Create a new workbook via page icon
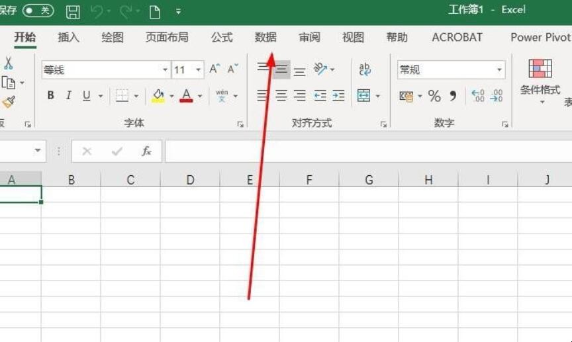The width and height of the screenshot is (572, 342). tap(155, 12)
